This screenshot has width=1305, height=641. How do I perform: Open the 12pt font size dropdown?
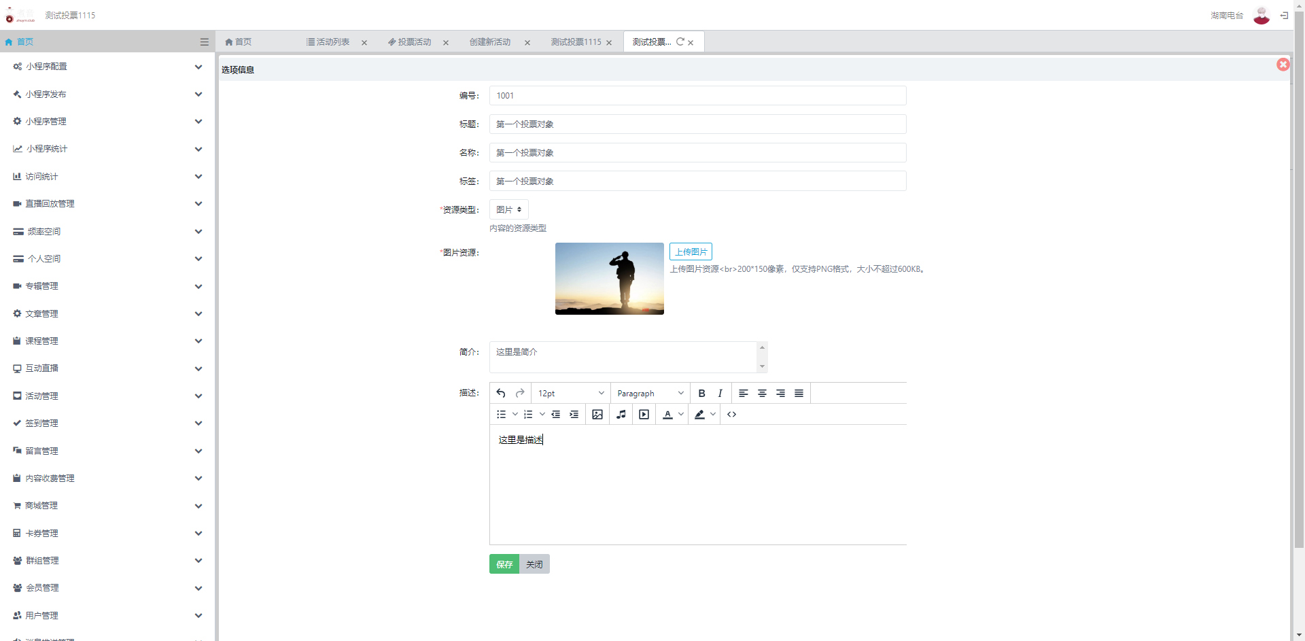click(x=570, y=394)
